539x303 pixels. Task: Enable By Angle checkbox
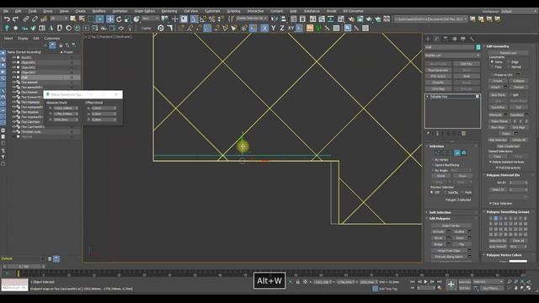[433, 170]
